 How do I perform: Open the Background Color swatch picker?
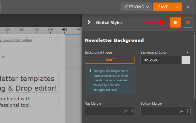pyautogui.click(x=186, y=60)
